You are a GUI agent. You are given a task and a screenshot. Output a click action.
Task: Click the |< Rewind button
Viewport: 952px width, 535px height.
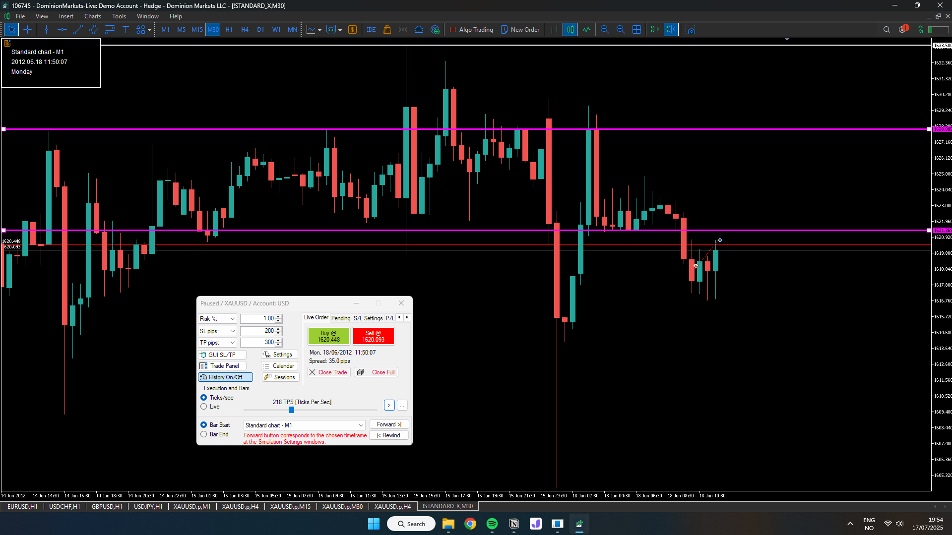tap(389, 435)
